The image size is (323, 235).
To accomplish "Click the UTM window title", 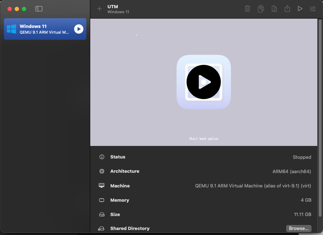I will 113,6.
